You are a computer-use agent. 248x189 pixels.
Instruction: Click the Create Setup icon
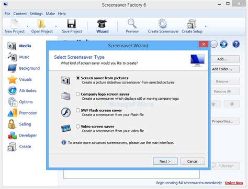tap(191, 24)
